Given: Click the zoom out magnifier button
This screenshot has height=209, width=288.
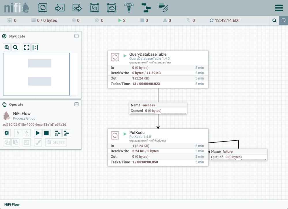Looking at the screenshot, I should pyautogui.click(x=16, y=48).
